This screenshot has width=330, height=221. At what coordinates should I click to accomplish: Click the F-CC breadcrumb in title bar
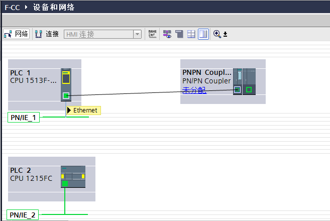point(12,8)
